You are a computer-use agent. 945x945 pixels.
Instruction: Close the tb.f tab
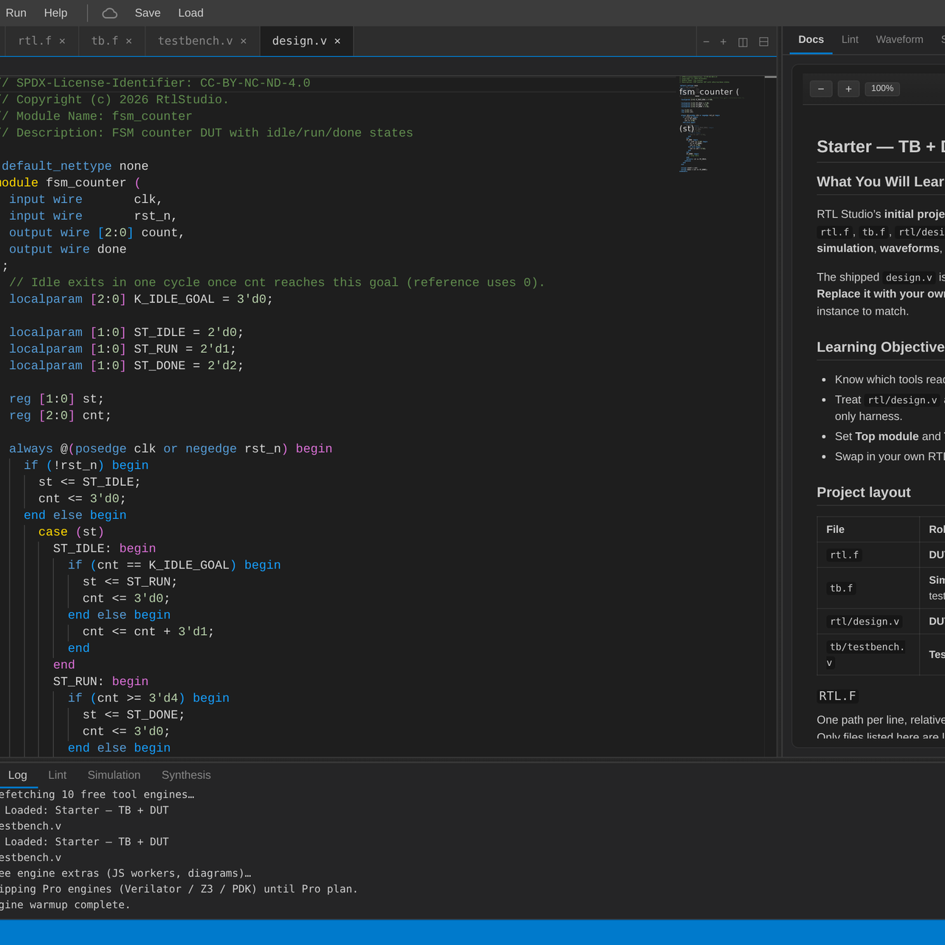[x=128, y=41]
